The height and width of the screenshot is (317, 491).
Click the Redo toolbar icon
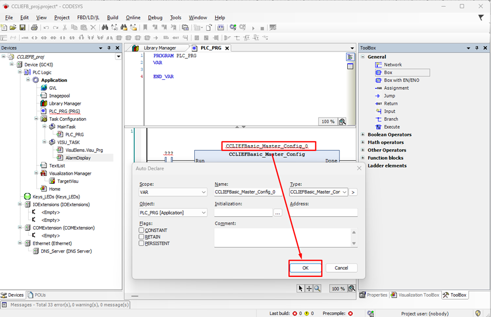pyautogui.click(x=55, y=28)
